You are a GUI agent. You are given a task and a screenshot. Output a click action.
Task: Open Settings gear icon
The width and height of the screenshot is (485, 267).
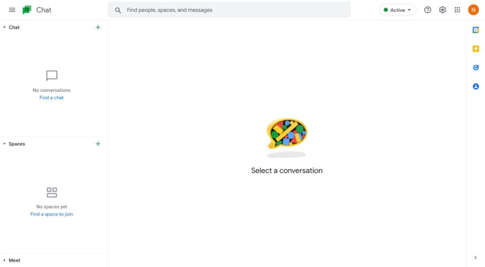pyautogui.click(x=443, y=10)
